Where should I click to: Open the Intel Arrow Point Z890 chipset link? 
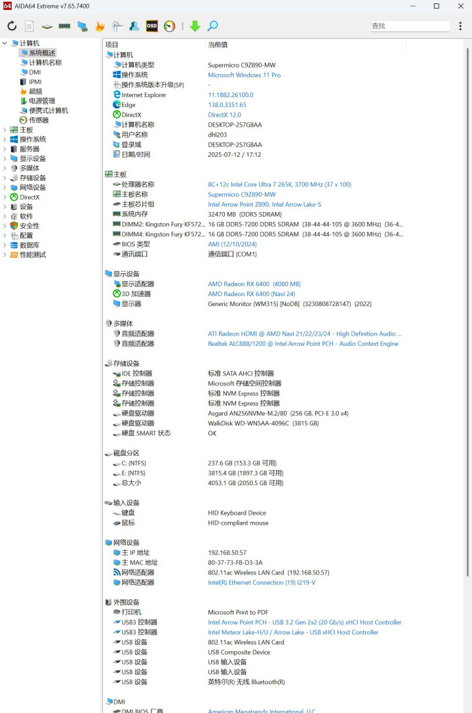click(x=265, y=205)
